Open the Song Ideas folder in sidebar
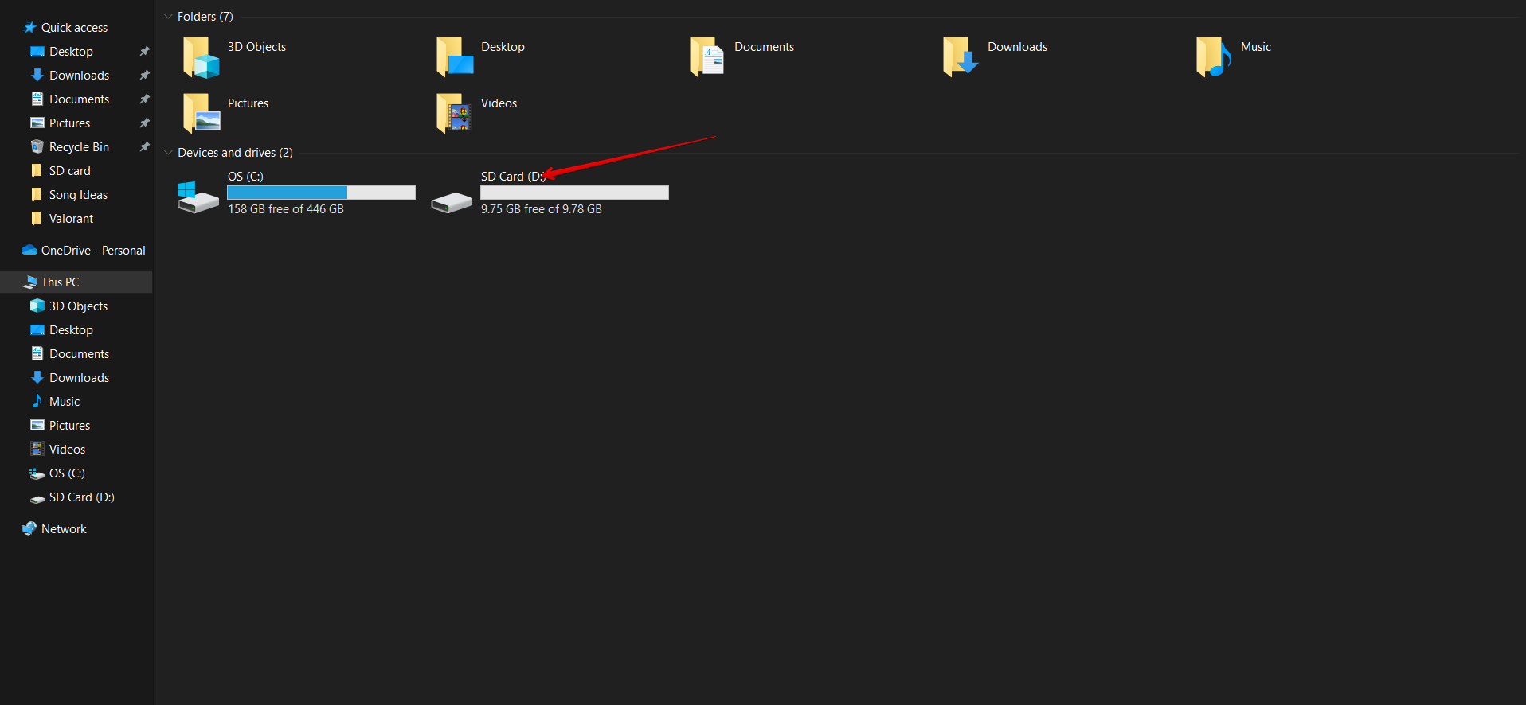 pyautogui.click(x=78, y=195)
